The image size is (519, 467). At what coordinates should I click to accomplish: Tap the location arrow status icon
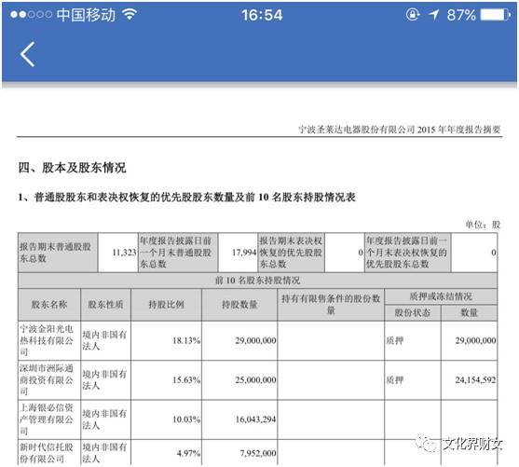tap(433, 15)
